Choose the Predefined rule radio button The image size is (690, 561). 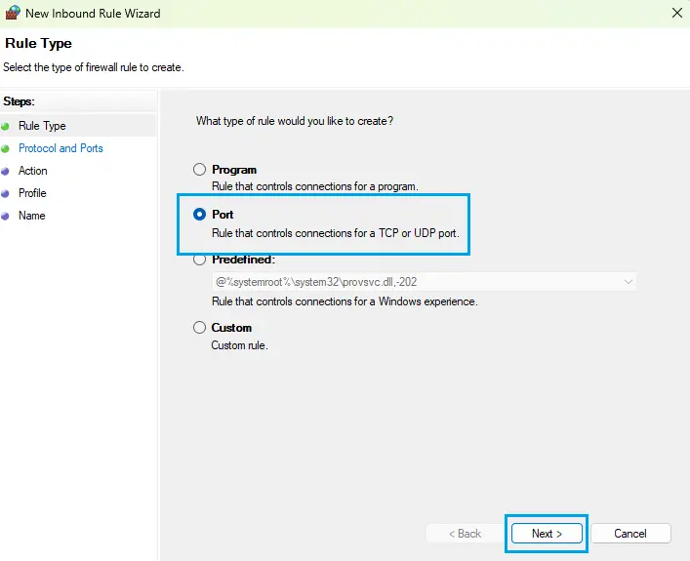coord(199,260)
